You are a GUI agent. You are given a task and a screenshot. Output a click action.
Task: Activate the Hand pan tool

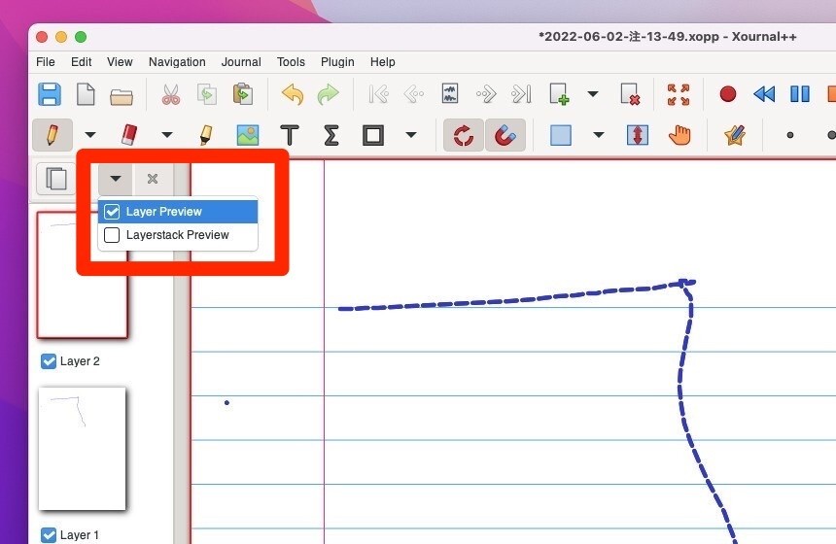pyautogui.click(x=679, y=135)
